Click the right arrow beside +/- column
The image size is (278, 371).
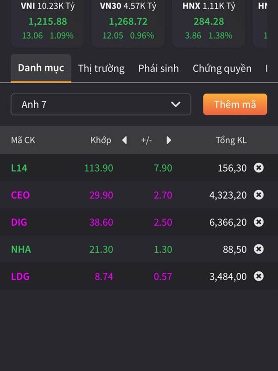coord(169,141)
